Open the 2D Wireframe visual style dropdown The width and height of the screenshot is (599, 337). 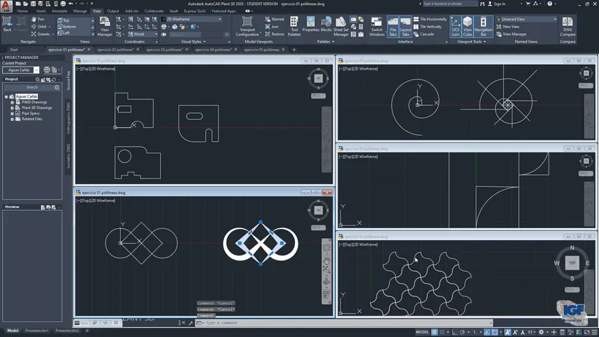pos(192,19)
